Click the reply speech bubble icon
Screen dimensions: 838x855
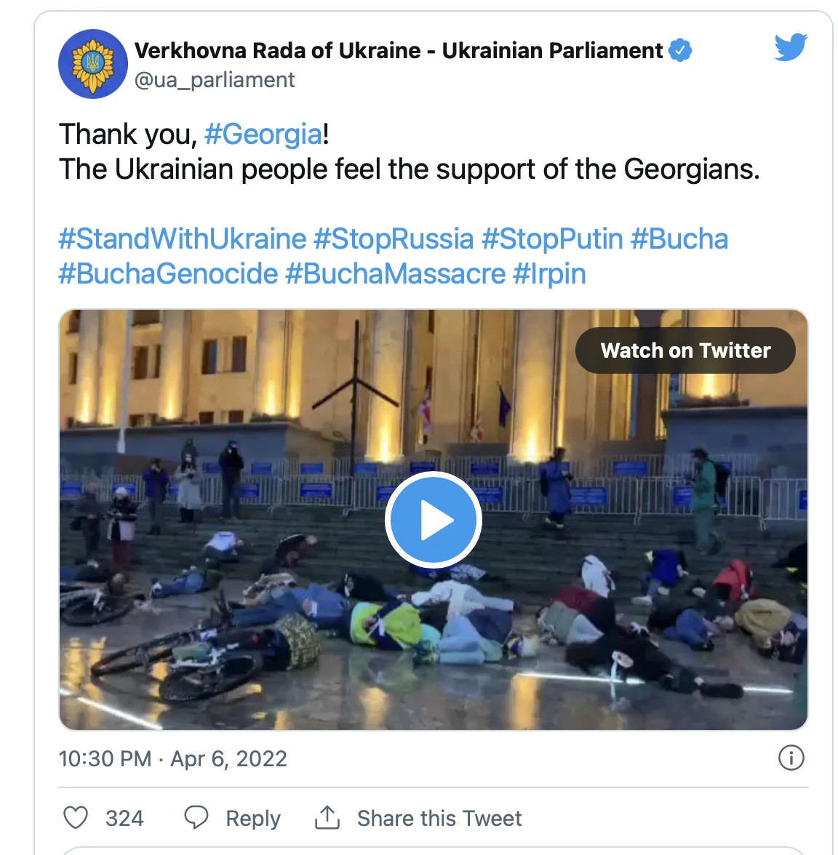click(196, 817)
